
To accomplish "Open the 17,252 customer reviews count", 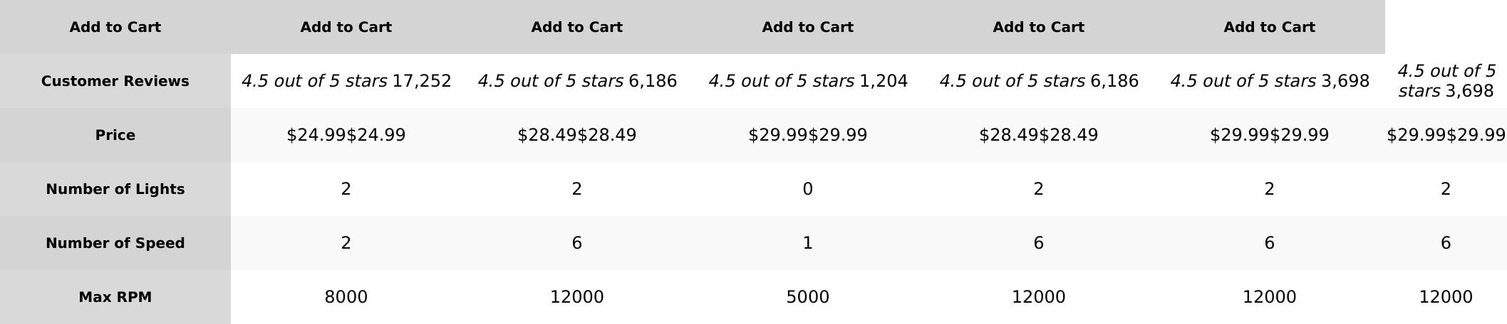I will click(422, 81).
